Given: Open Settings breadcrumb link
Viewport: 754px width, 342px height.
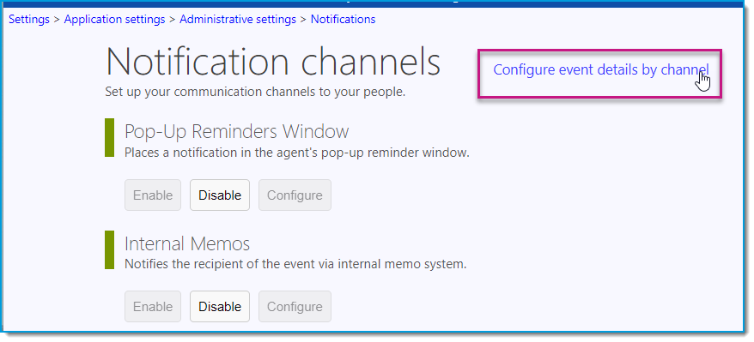Looking at the screenshot, I should [x=29, y=20].
